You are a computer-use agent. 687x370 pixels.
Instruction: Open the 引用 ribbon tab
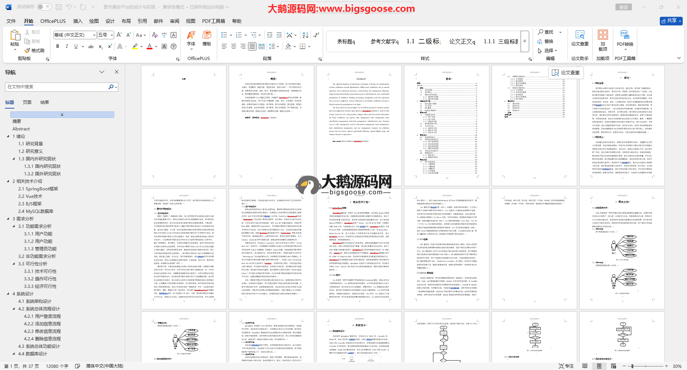[x=142, y=21]
